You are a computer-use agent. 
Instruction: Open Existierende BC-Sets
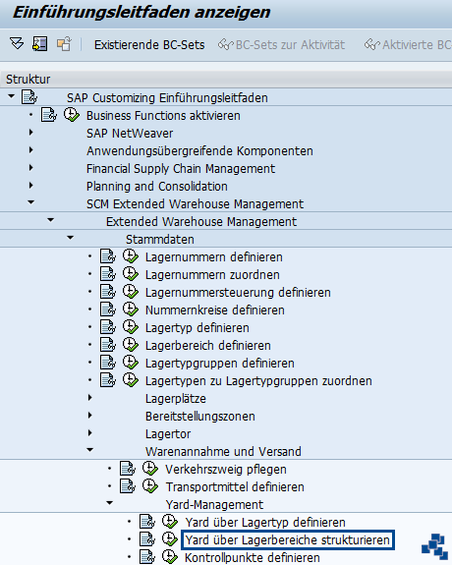(x=149, y=44)
